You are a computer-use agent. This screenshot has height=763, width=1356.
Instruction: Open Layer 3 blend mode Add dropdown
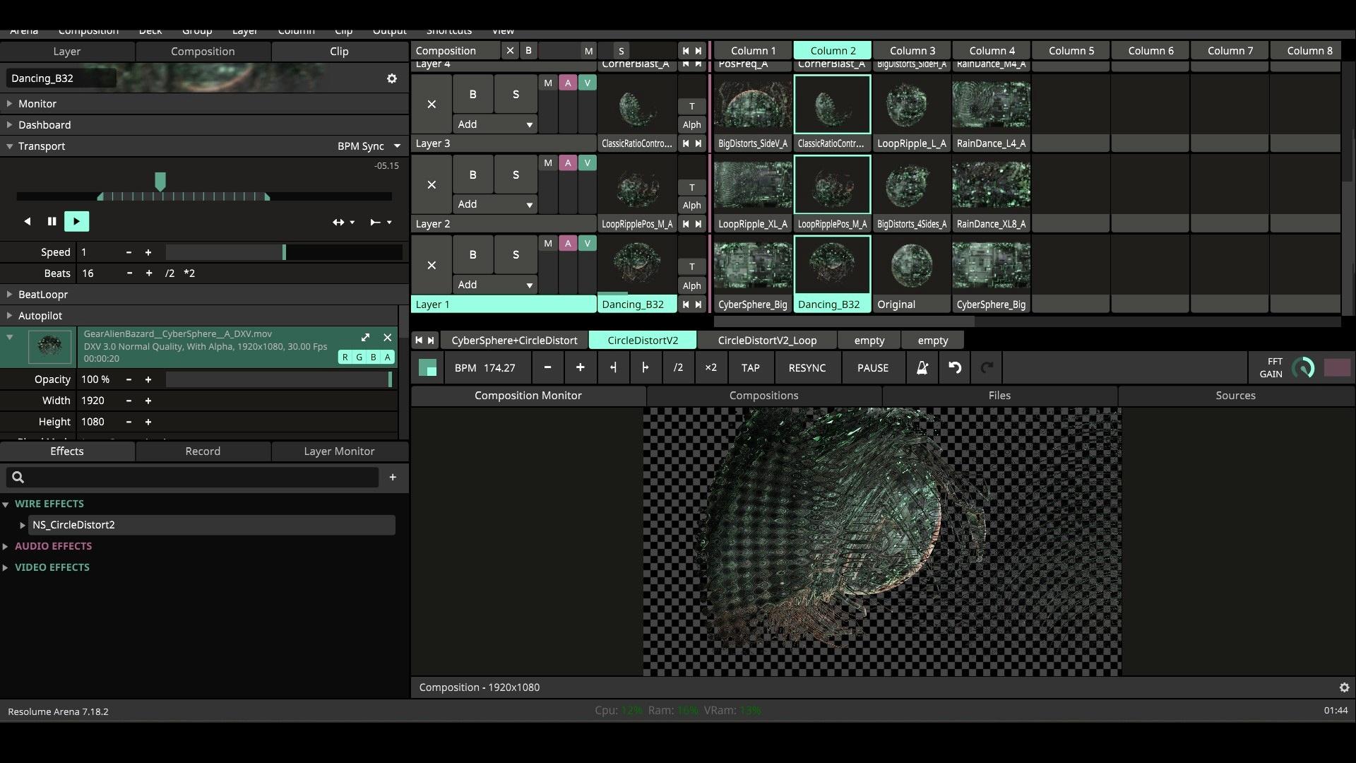pos(494,124)
